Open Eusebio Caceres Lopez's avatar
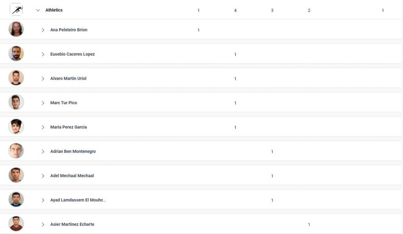The height and width of the screenshot is (234, 403). pos(16,53)
